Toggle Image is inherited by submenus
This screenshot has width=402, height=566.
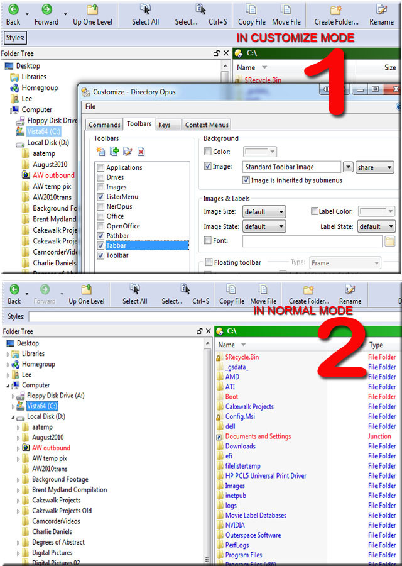pos(246,180)
